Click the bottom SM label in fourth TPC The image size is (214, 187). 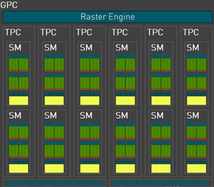[122, 115]
